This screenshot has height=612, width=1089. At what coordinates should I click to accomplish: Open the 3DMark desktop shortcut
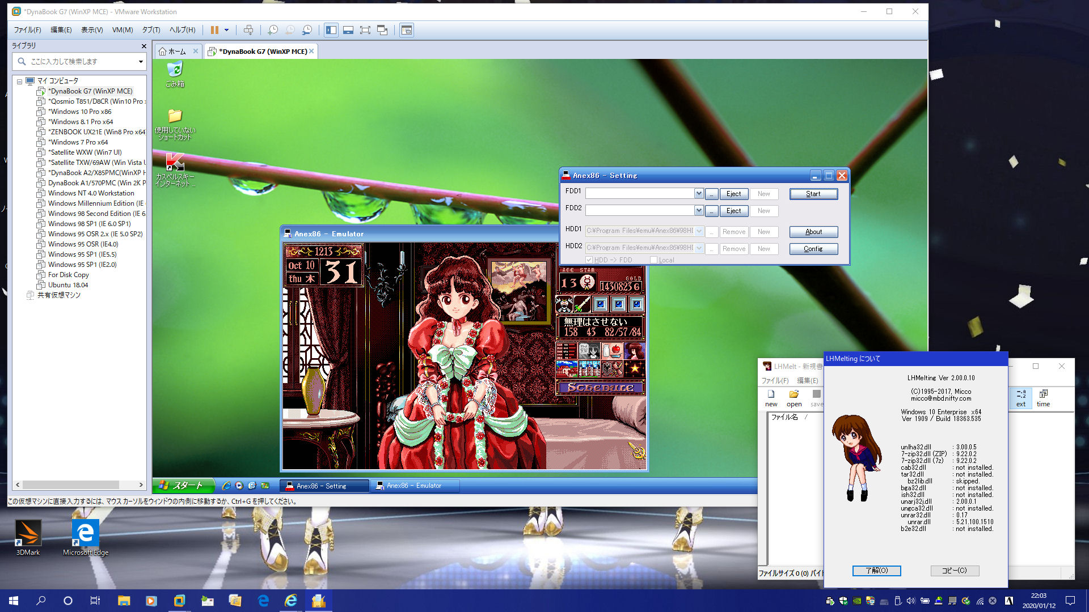28,538
